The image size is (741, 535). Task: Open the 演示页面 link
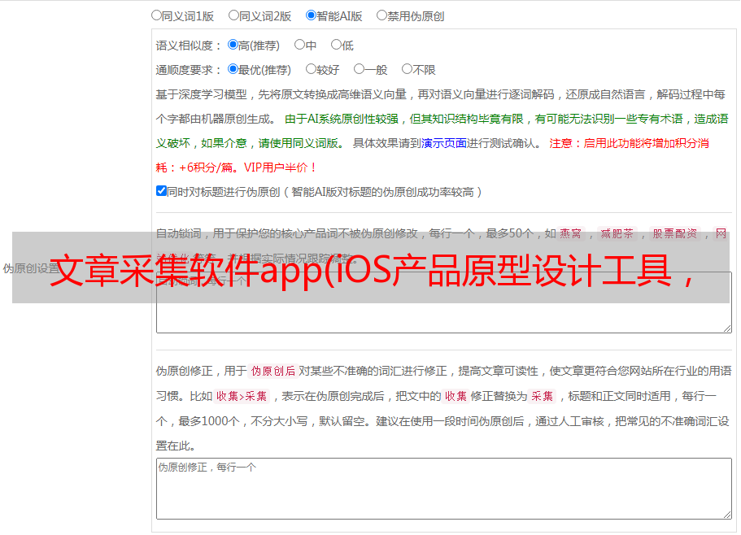pyautogui.click(x=444, y=143)
